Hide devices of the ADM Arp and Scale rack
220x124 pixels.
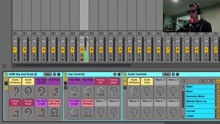[6, 88]
